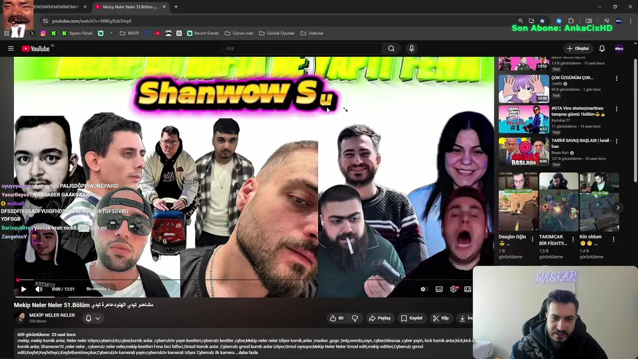Open options for TARİHİ SAVAŞ BAŞLADI video

coord(617,142)
